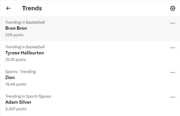Select the 19.4K posts count
This screenshot has width=180, height=116.
point(16,84)
